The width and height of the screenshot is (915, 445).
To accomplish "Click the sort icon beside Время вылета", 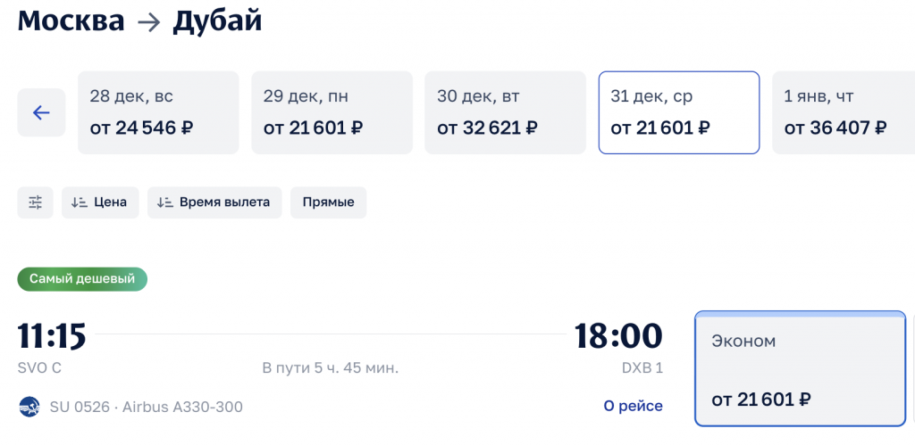I will click(164, 202).
